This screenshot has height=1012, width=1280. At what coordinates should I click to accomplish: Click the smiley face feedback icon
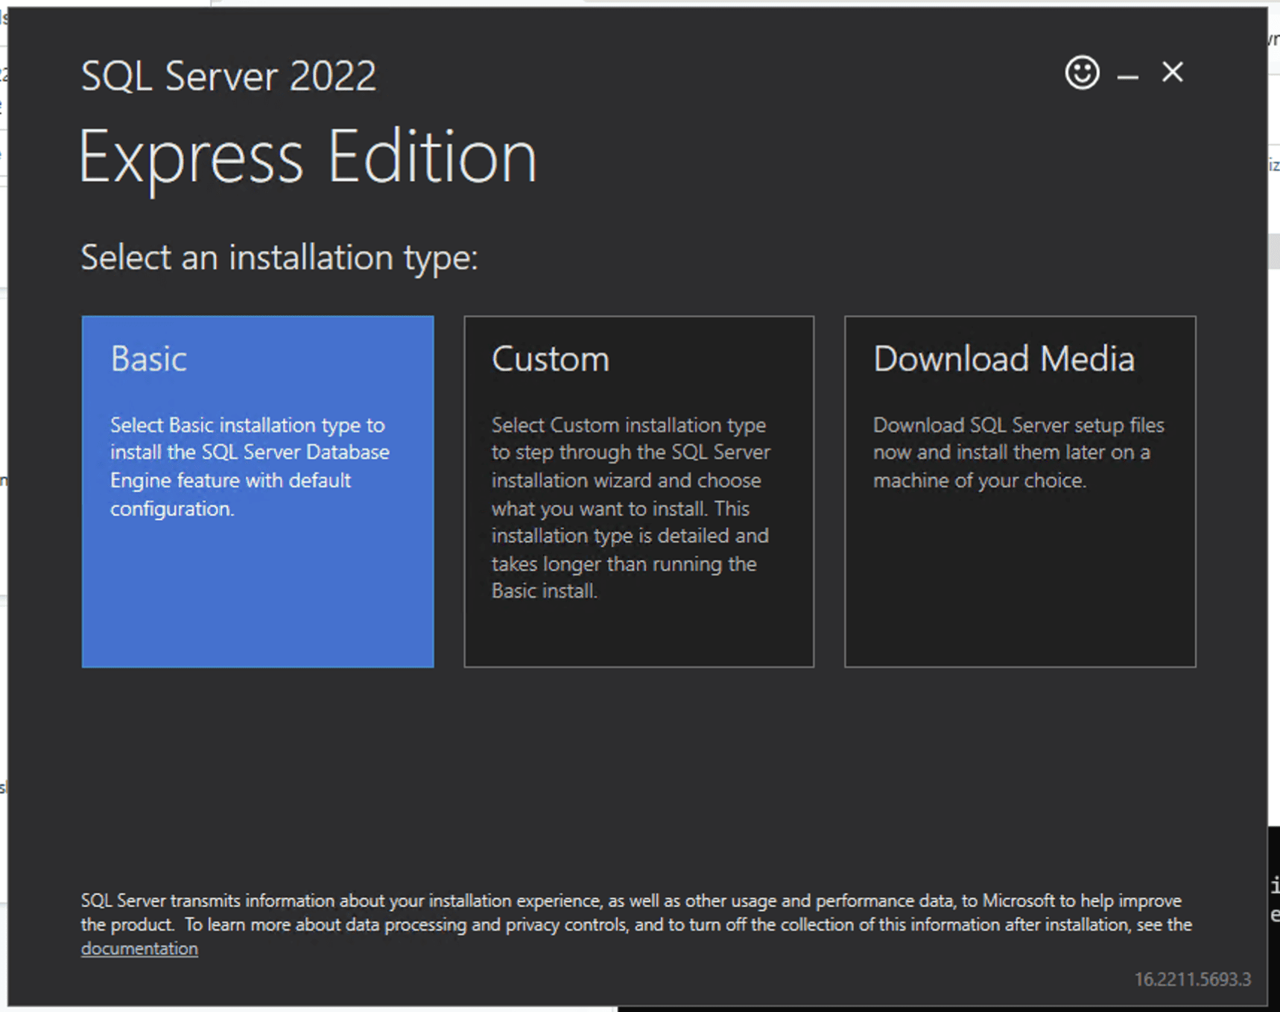coord(1082,73)
